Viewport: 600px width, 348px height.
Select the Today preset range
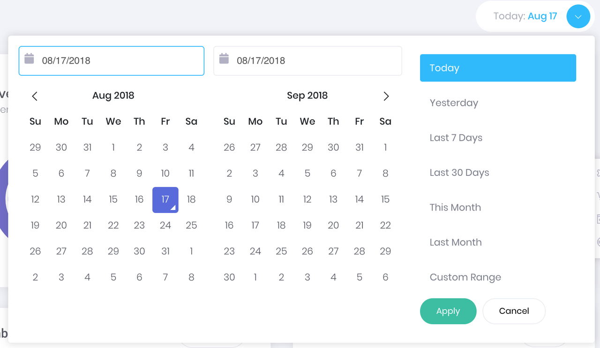pyautogui.click(x=497, y=68)
